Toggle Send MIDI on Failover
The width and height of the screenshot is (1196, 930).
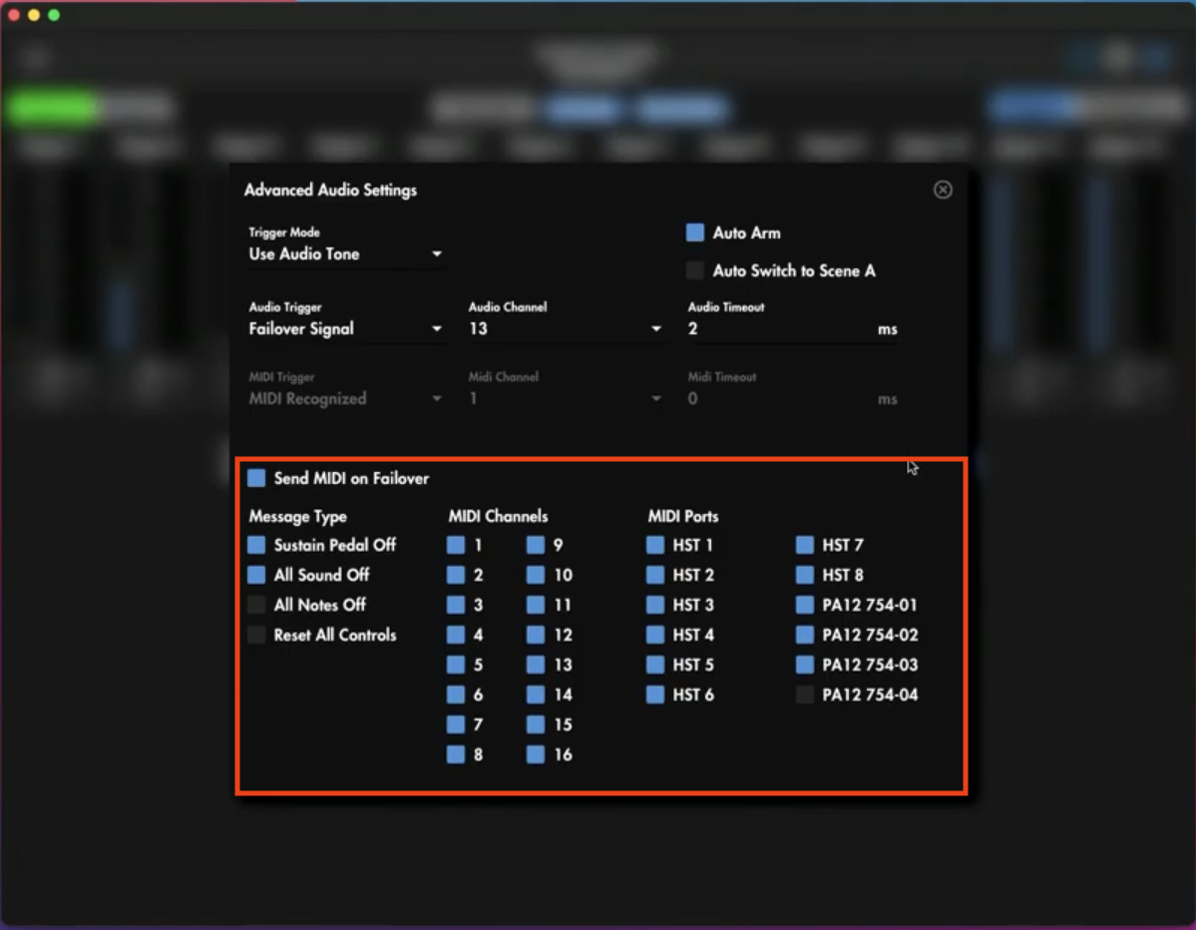tap(257, 478)
